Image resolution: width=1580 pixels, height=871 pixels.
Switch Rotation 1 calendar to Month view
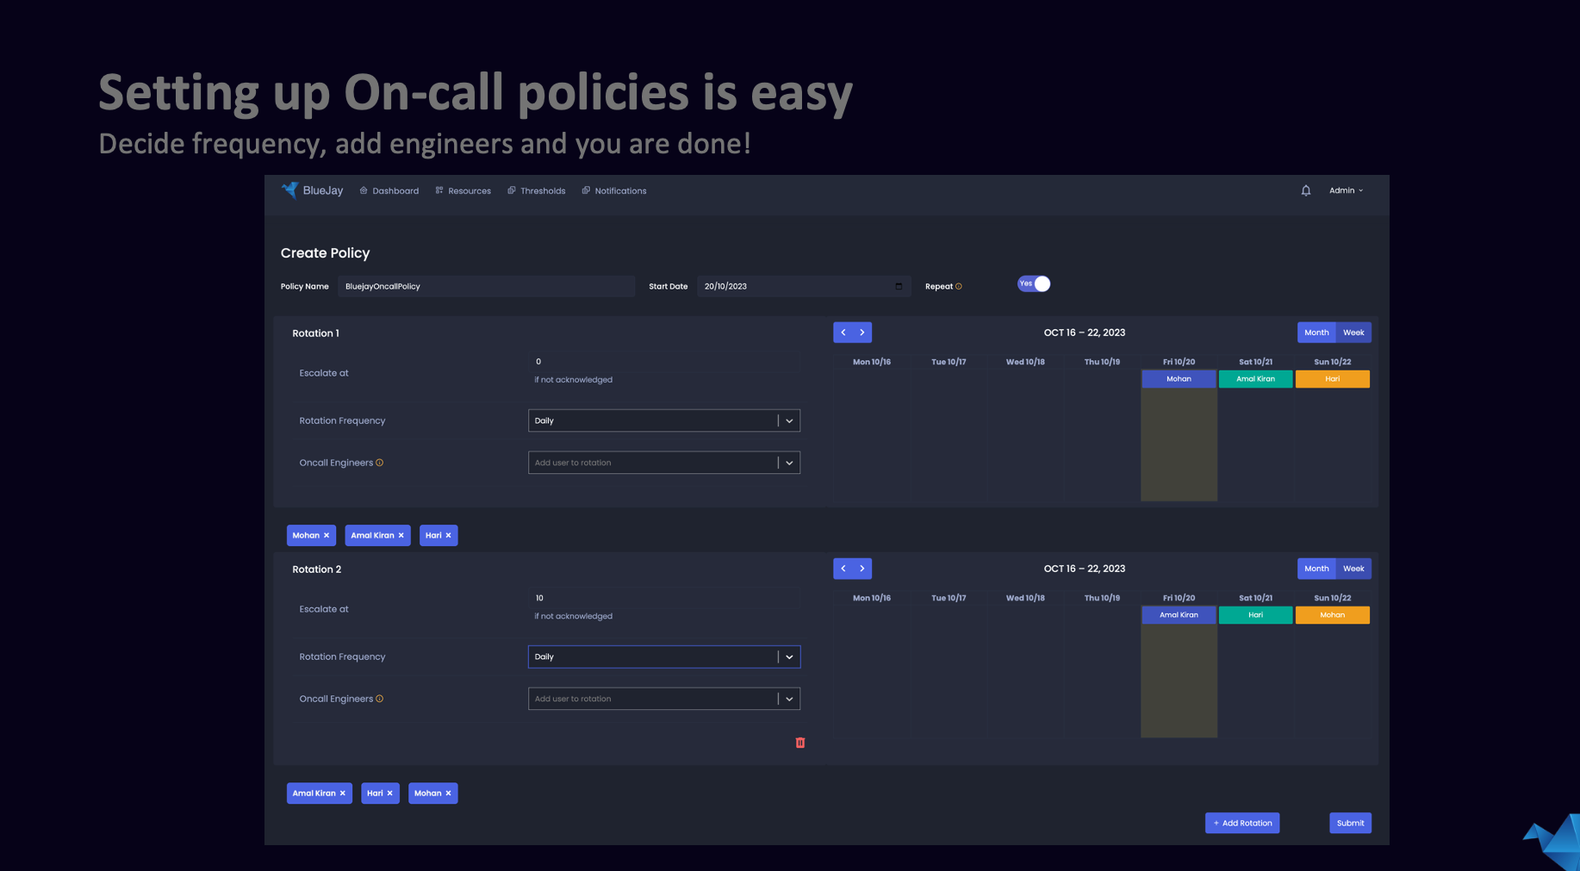pos(1316,333)
